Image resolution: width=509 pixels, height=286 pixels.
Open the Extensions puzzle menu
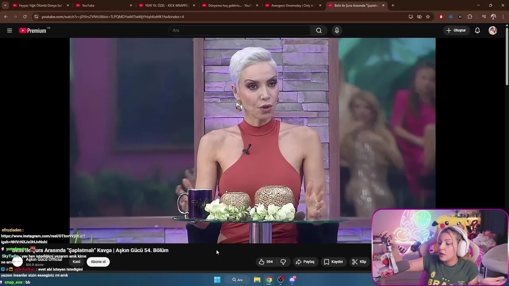[470, 17]
